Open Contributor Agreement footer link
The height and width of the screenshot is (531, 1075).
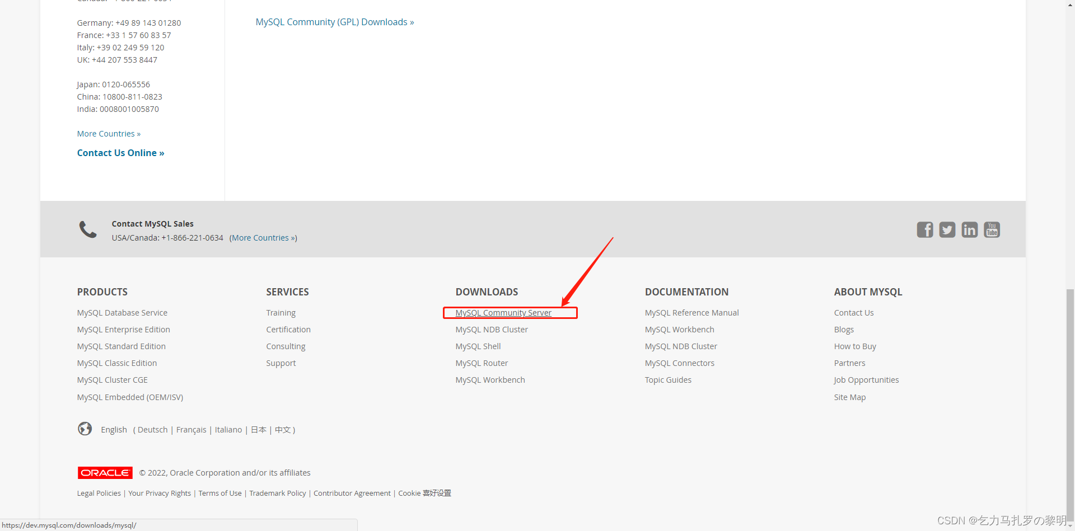click(x=352, y=493)
